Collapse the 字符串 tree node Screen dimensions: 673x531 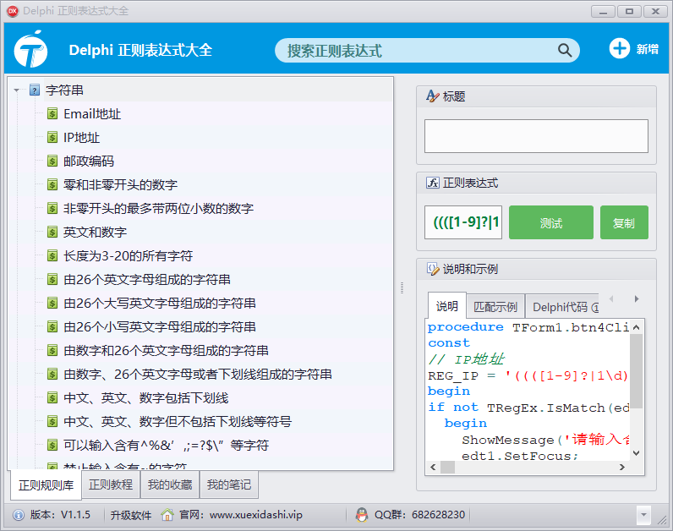pos(16,90)
